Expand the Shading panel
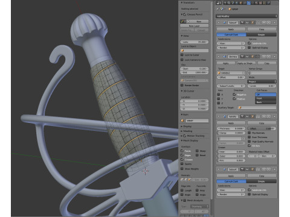The width and height of the screenshot is (290, 217). (x=182, y=131)
